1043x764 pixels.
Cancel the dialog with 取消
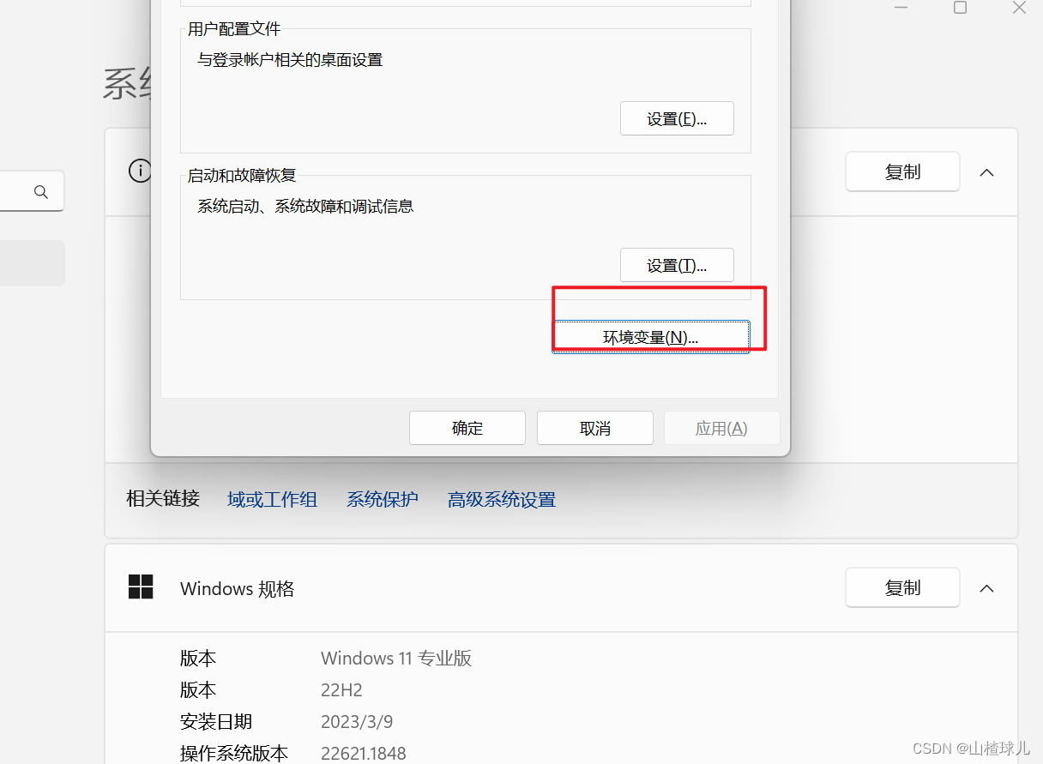pyautogui.click(x=594, y=427)
